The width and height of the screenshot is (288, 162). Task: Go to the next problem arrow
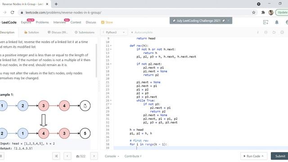94,156
